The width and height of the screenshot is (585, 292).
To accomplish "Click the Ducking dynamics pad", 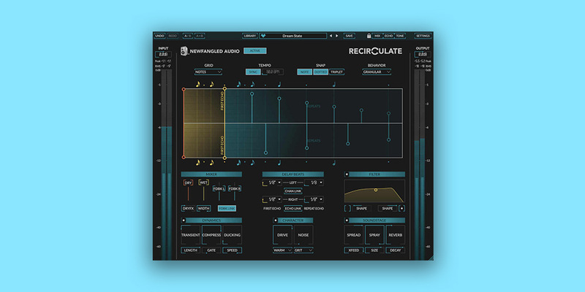I will point(232,235).
